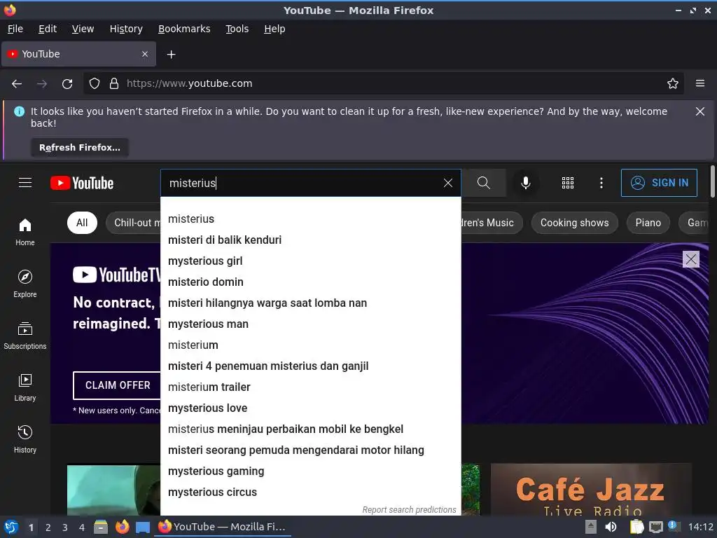The height and width of the screenshot is (538, 717).
Task: Clear the search box with the X icon
Action: [448, 183]
